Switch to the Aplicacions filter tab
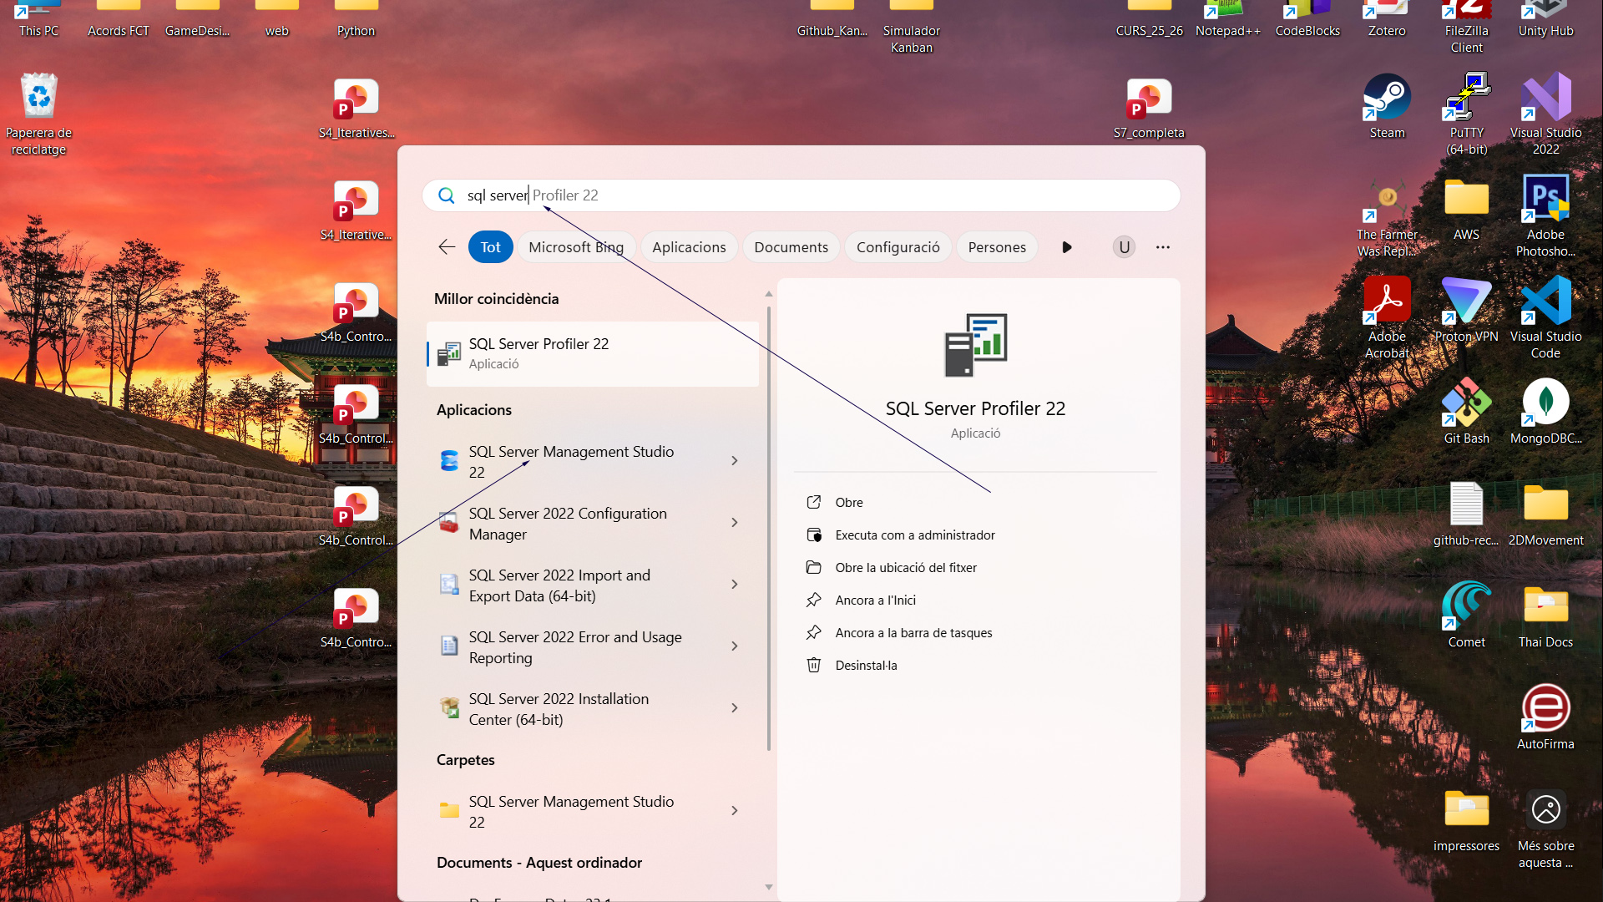Screen dimensions: 1603x902 (689, 247)
